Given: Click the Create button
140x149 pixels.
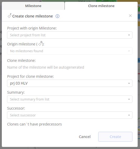Looking at the screenshot, I should coord(115,137).
